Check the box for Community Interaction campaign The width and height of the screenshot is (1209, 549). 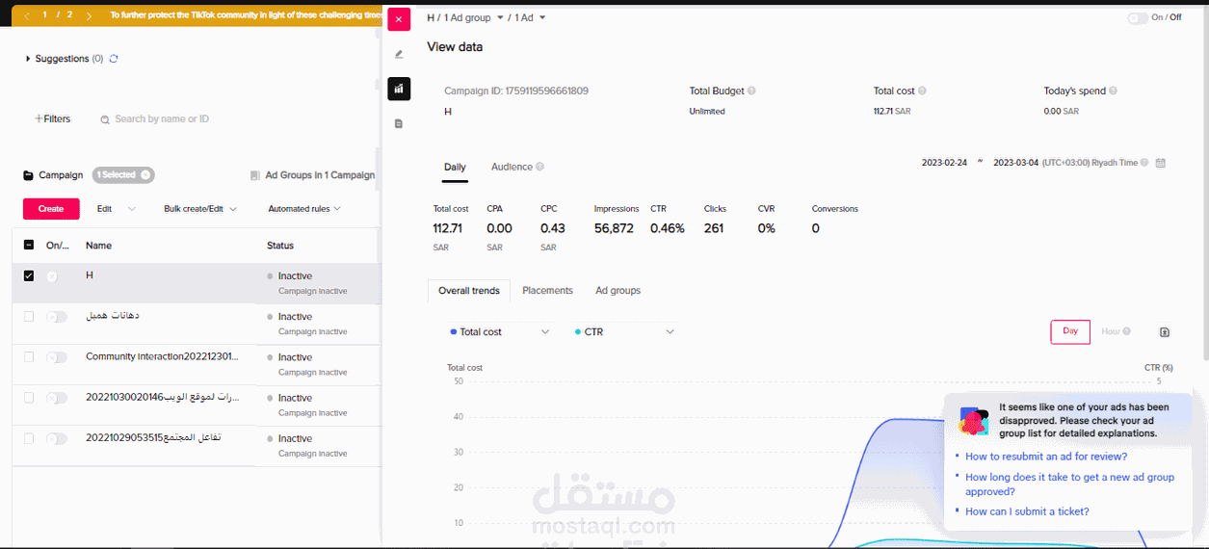(x=28, y=357)
